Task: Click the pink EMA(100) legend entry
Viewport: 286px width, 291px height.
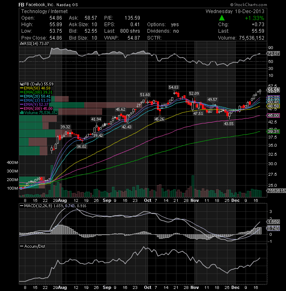Action: [x=36, y=109]
